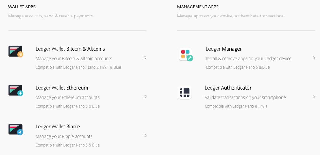This screenshot has height=155, width=320.
Task: Open the Bitcoin wallet card icon
Action: tap(16, 51)
